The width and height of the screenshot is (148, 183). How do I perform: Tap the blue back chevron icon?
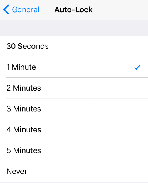(x=6, y=10)
